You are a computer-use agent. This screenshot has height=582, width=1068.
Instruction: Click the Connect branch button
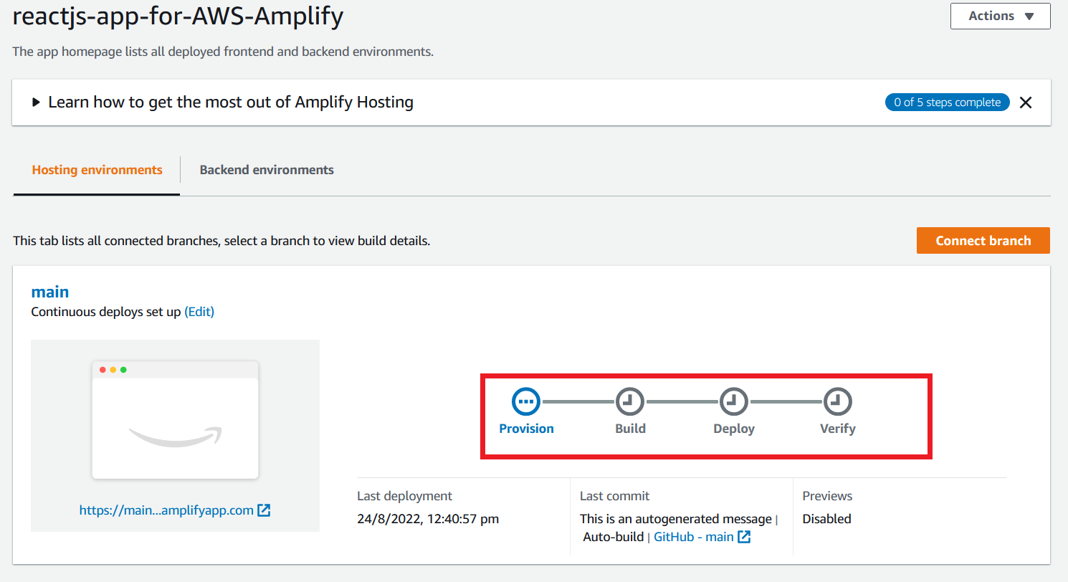pos(983,241)
